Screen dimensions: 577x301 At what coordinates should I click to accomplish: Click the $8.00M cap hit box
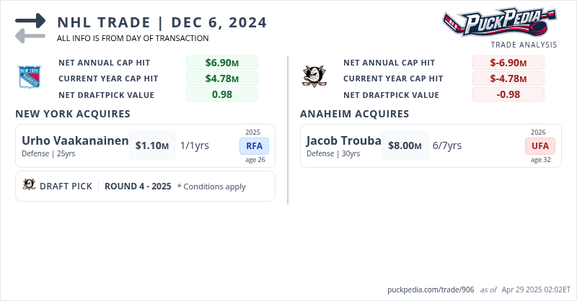(405, 145)
